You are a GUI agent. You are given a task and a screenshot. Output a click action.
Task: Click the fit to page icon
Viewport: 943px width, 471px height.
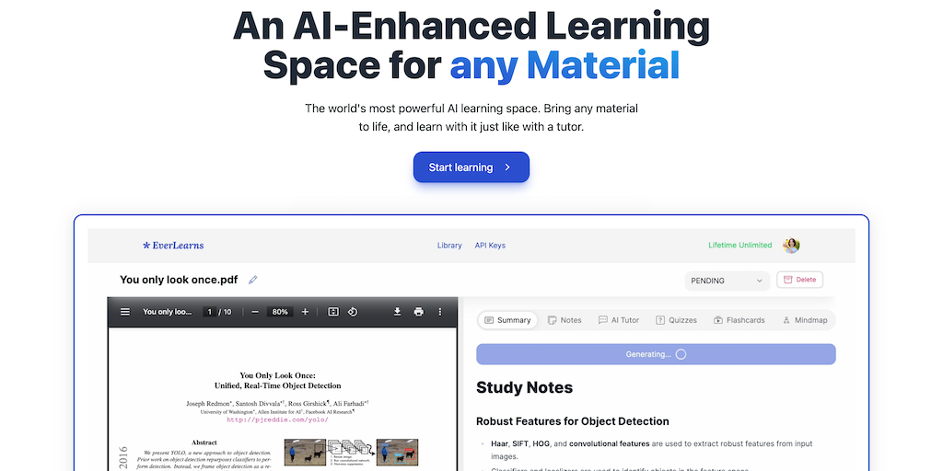pyautogui.click(x=333, y=312)
